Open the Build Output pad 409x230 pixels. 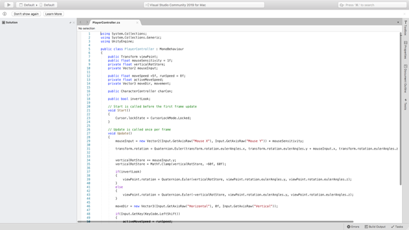click(x=375, y=227)
